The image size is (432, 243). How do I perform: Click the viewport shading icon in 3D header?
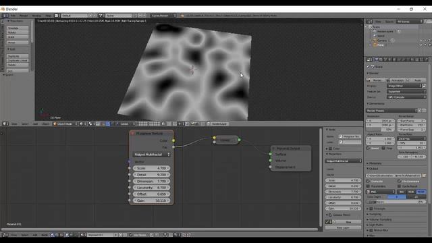[82, 124]
